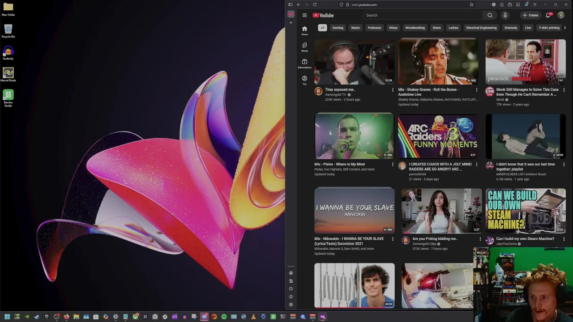The height and width of the screenshot is (322, 573).
Task: Open settings gear at browser sidebar bottom
Action: tap(291, 305)
